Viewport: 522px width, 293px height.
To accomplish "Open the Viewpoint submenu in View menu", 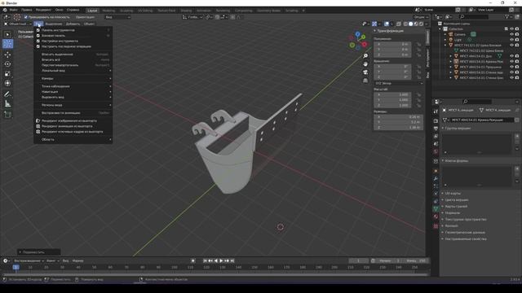I will point(73,86).
